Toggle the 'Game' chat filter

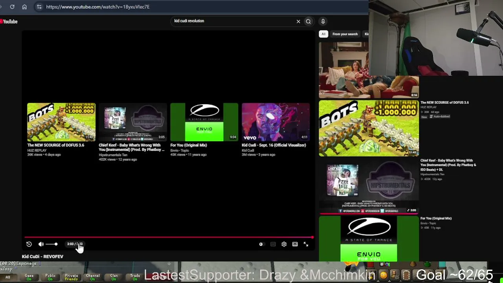point(29,277)
